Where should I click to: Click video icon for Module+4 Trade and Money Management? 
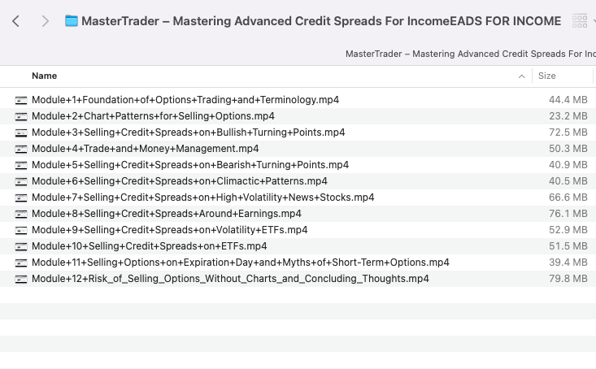click(21, 150)
